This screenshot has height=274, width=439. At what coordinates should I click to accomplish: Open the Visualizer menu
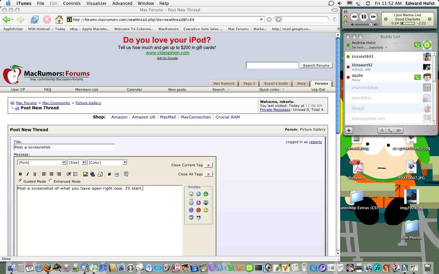(x=96, y=3)
